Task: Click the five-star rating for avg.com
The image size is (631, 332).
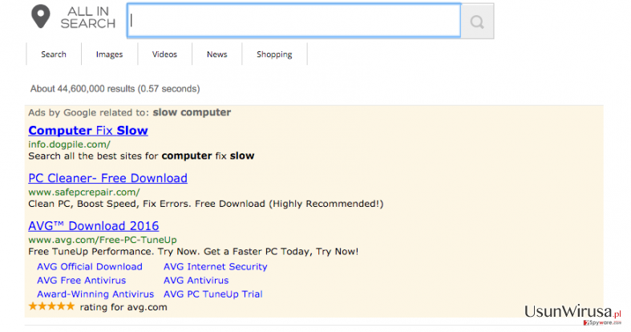Action: 51,306
